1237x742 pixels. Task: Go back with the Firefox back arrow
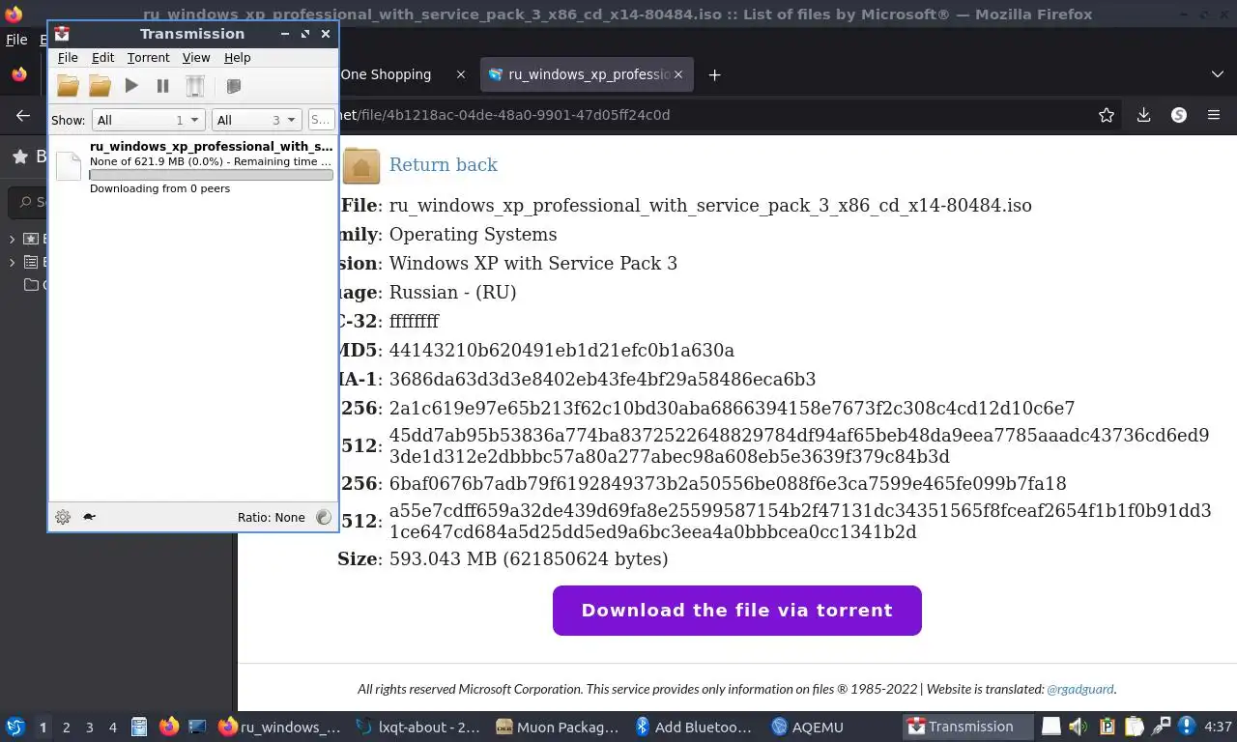coord(23,115)
